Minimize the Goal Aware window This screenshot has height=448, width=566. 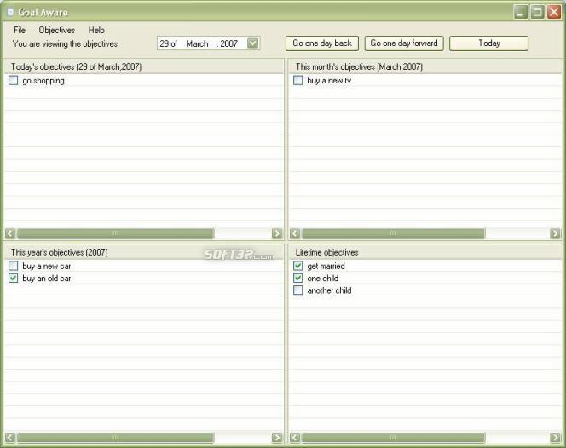[521, 12]
